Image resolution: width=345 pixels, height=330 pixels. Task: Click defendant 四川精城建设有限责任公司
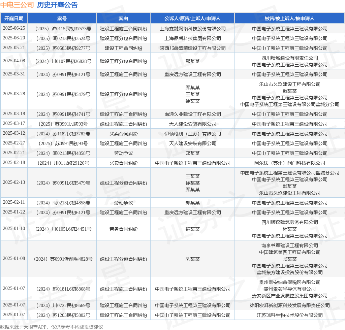point(289,58)
